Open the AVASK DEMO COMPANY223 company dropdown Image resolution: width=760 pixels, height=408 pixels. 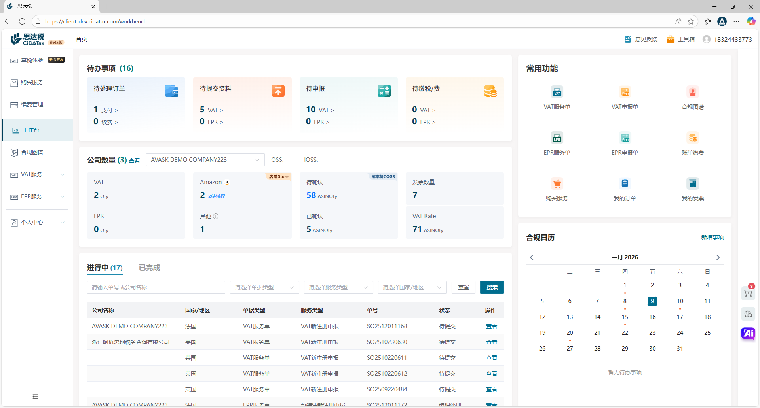205,160
